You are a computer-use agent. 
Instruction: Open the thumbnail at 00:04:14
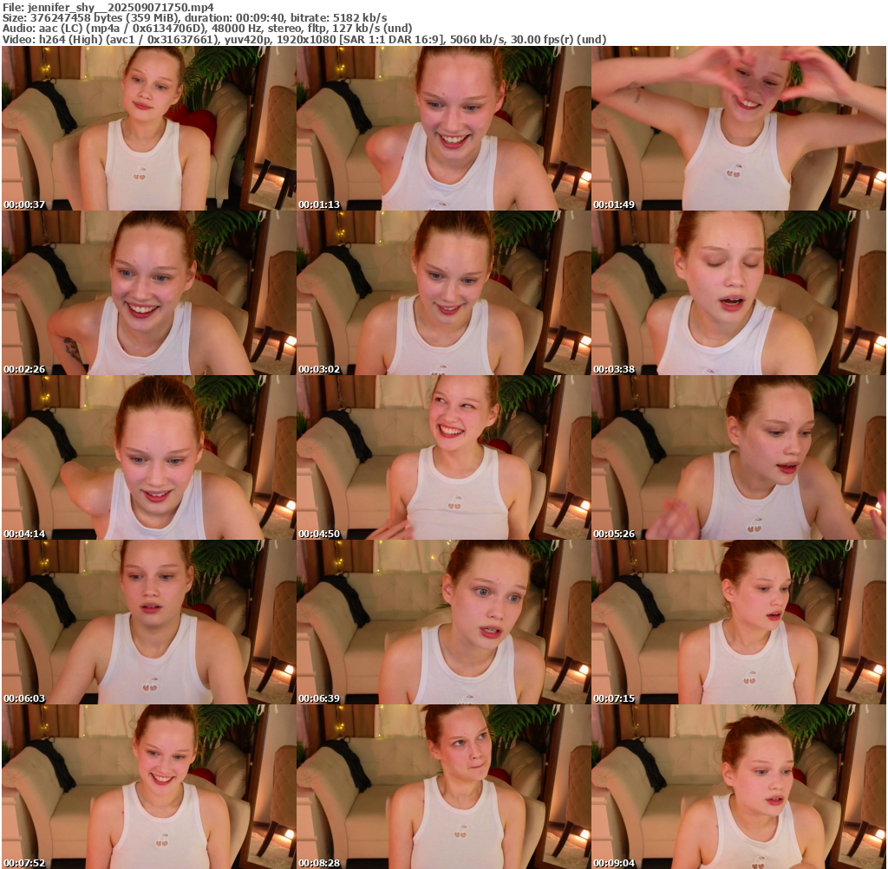pos(148,457)
